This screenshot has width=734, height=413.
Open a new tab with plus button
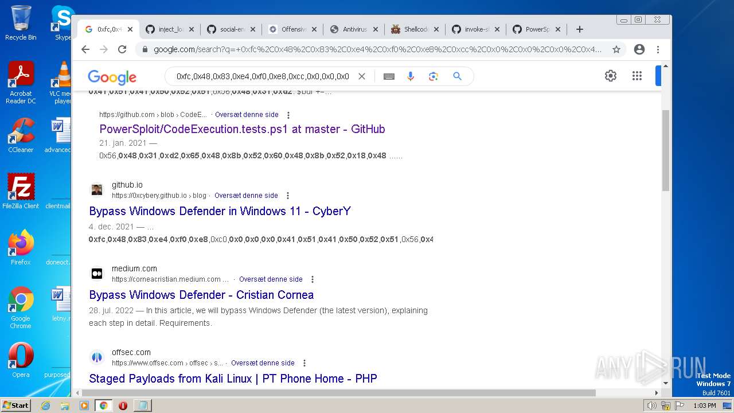click(x=580, y=29)
